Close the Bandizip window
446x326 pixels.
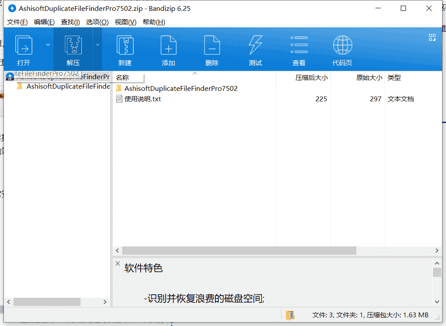point(429,9)
